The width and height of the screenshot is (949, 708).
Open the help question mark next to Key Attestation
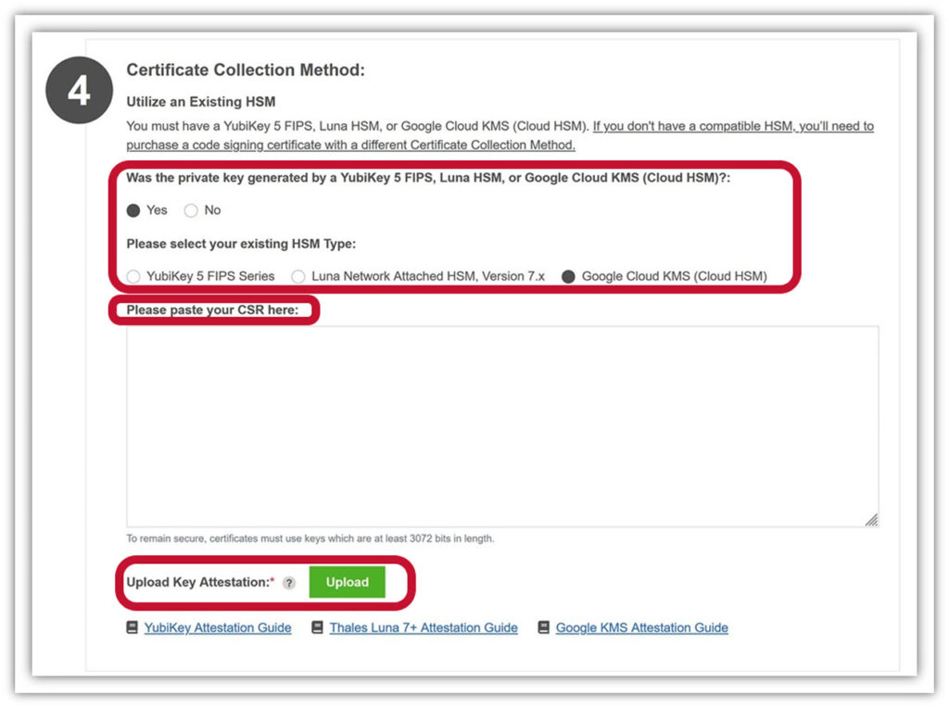[289, 583]
